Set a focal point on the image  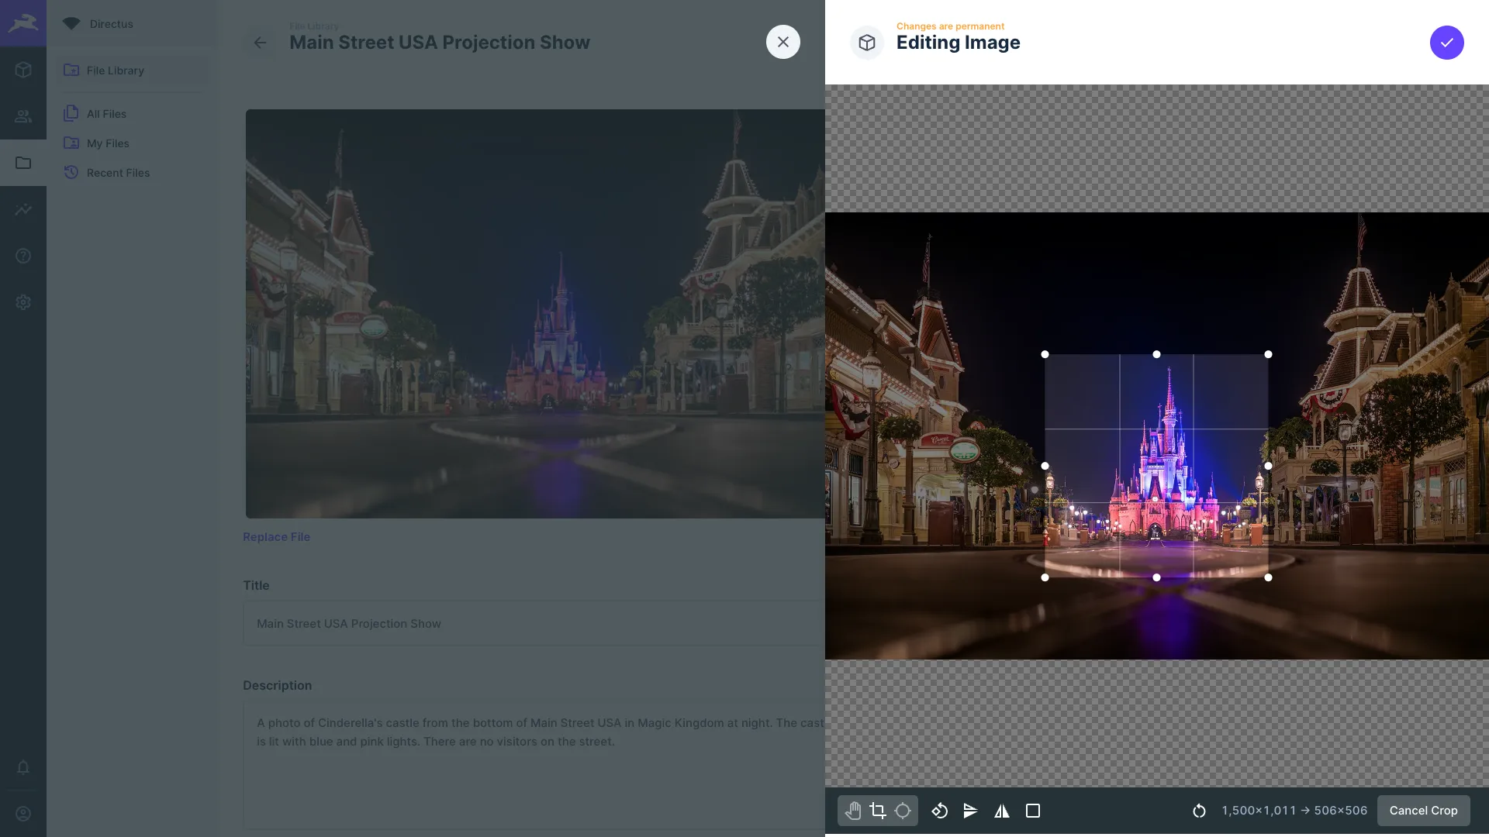902,811
